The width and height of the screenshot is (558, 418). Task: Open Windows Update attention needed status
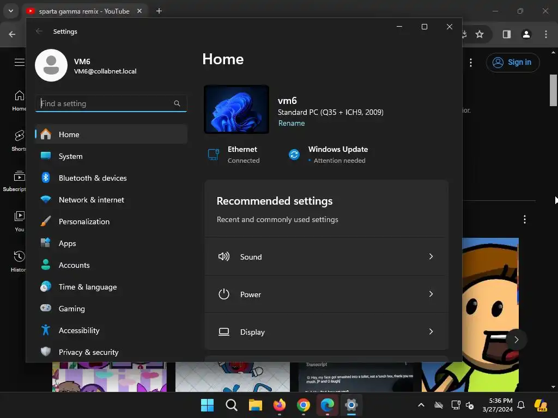click(x=327, y=155)
